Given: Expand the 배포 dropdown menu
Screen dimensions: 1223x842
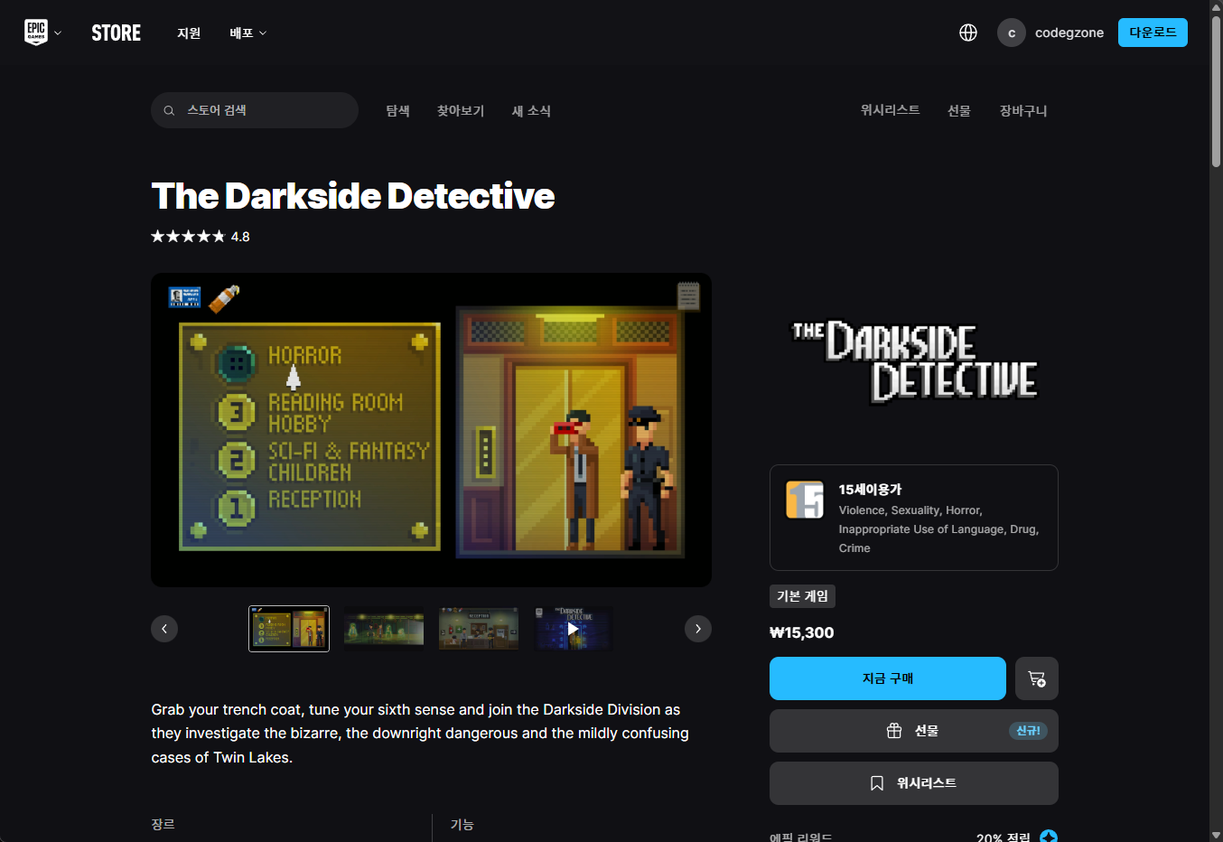Looking at the screenshot, I should click(x=248, y=33).
